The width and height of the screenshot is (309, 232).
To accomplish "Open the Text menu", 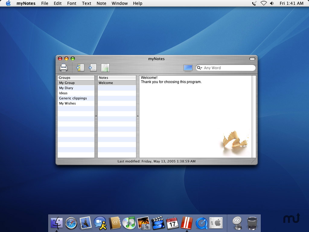I will pos(87,3).
